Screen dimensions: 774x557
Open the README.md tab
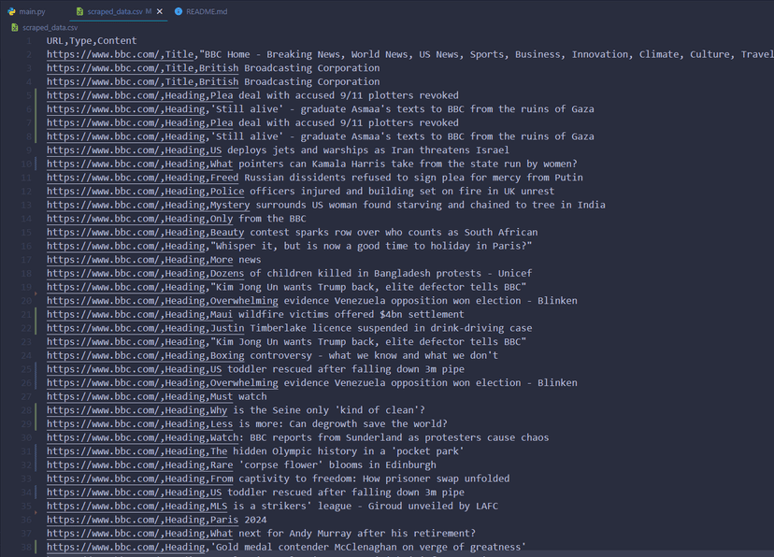[x=206, y=11]
